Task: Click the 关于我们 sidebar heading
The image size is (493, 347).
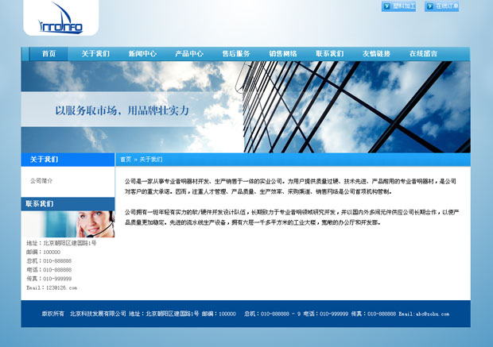Action: (44, 160)
